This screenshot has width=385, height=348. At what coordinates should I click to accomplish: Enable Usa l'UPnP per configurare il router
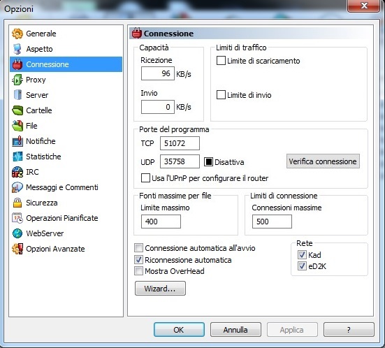[x=145, y=178]
